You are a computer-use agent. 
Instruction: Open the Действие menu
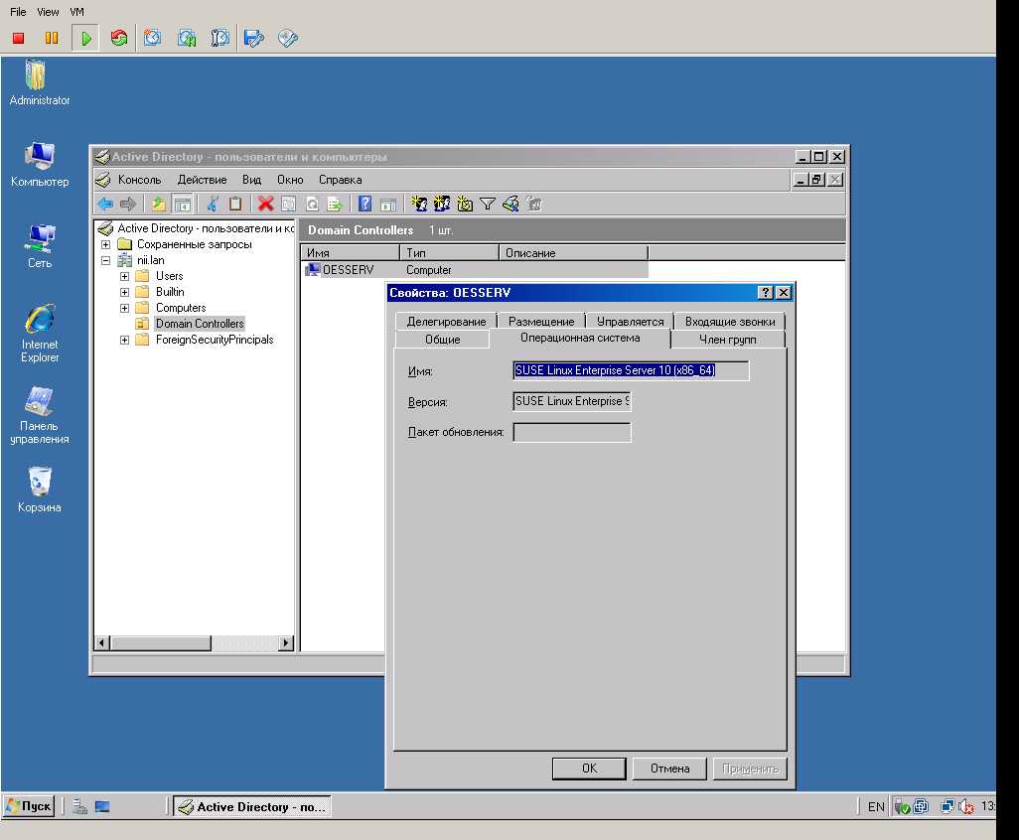tap(202, 180)
